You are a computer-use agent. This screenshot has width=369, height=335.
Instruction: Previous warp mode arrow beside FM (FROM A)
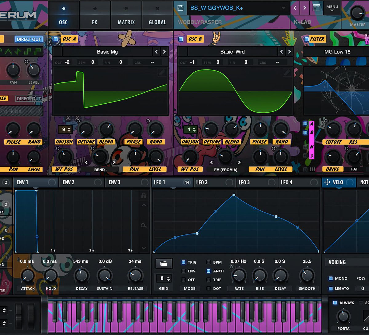(211, 162)
